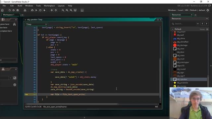Open the laptop docks icon in the toolbar

(82, 10)
